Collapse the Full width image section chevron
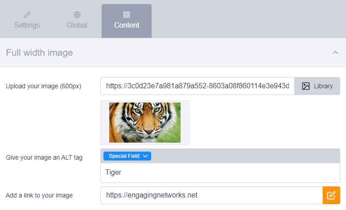This screenshot has width=346, height=210. (335, 53)
